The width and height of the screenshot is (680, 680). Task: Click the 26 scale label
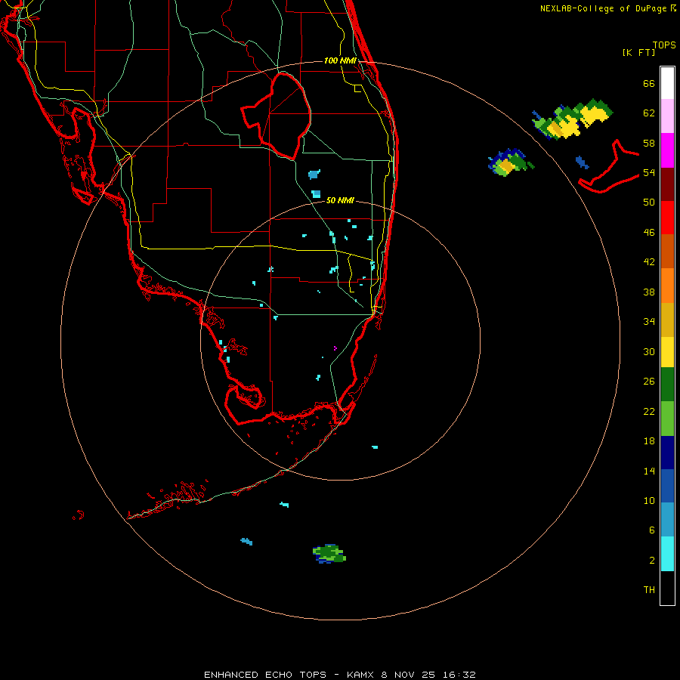pyautogui.click(x=649, y=382)
